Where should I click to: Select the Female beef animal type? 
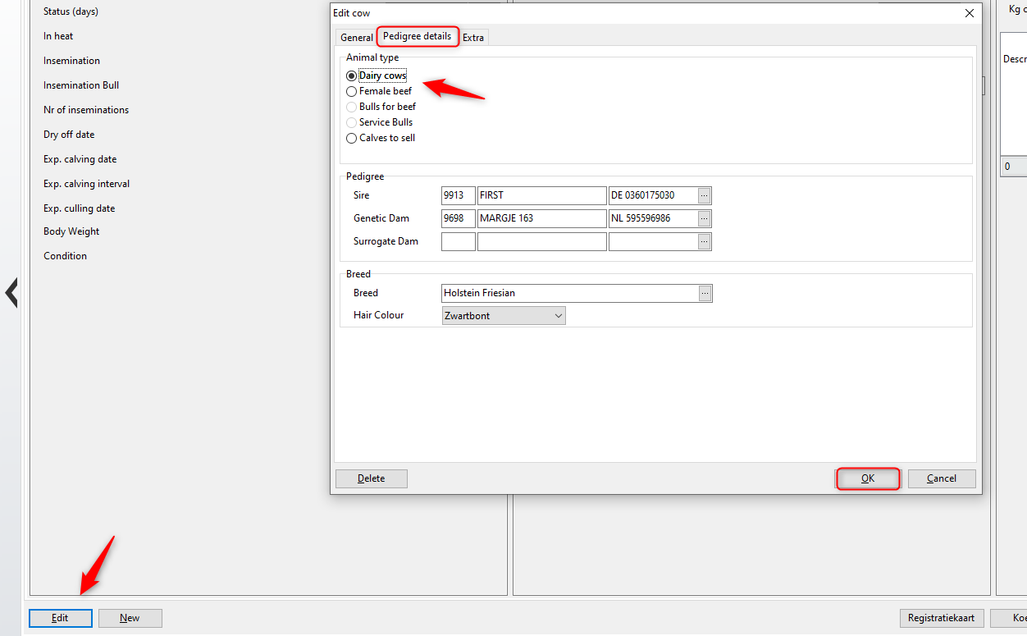tap(352, 92)
